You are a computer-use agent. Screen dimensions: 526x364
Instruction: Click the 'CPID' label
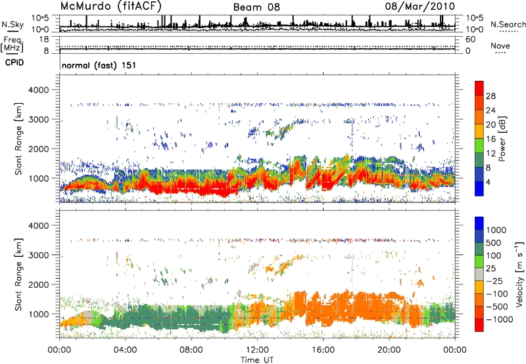click(14, 62)
